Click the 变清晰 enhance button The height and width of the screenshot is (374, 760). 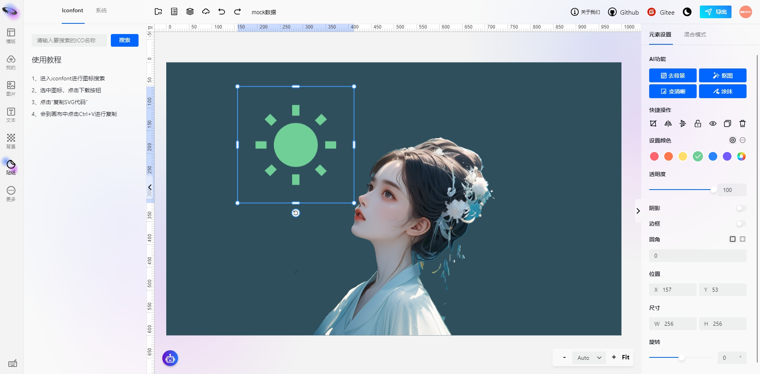673,91
